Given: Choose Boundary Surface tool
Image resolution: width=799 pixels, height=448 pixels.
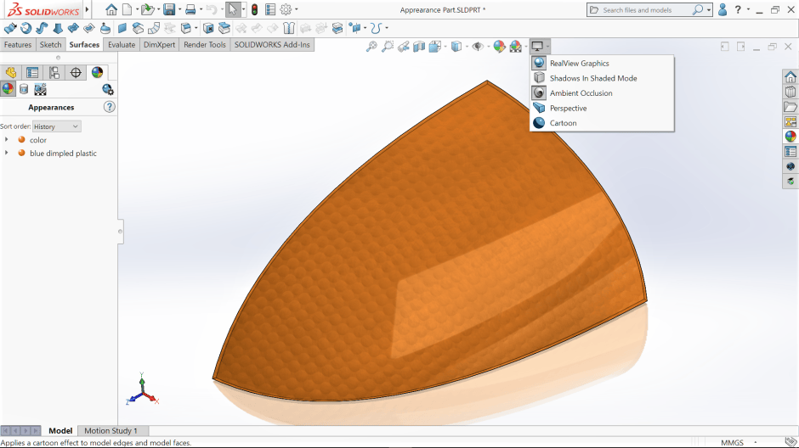Looking at the screenshot, I should 73,29.
